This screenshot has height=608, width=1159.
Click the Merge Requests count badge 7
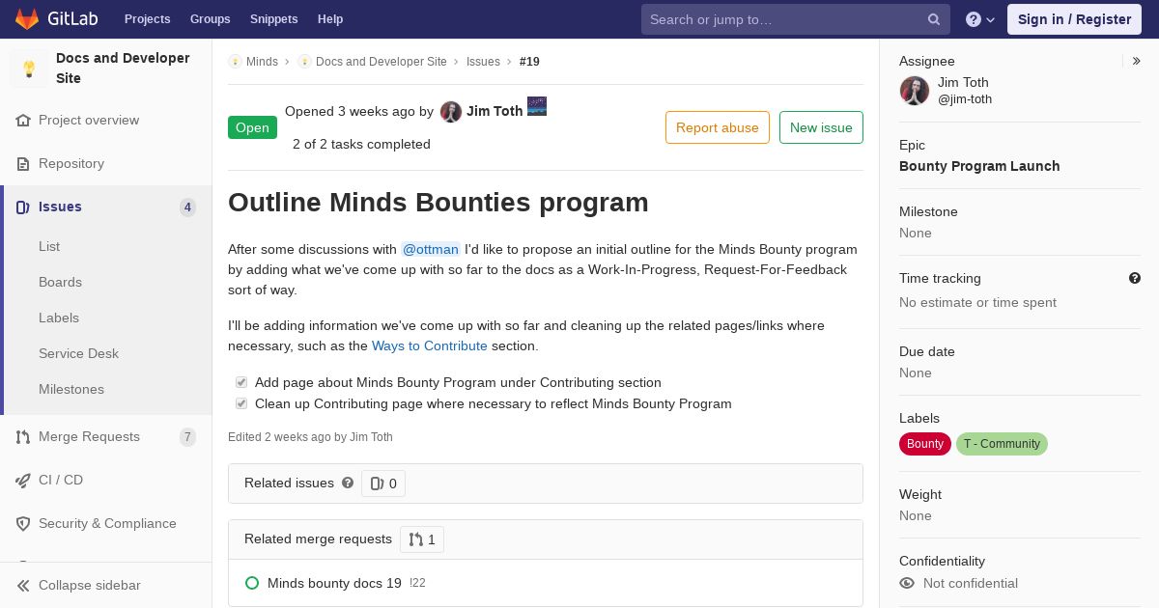[187, 437]
